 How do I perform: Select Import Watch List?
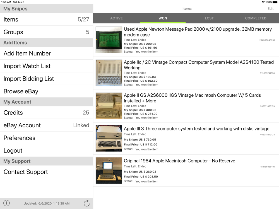pos(46,66)
